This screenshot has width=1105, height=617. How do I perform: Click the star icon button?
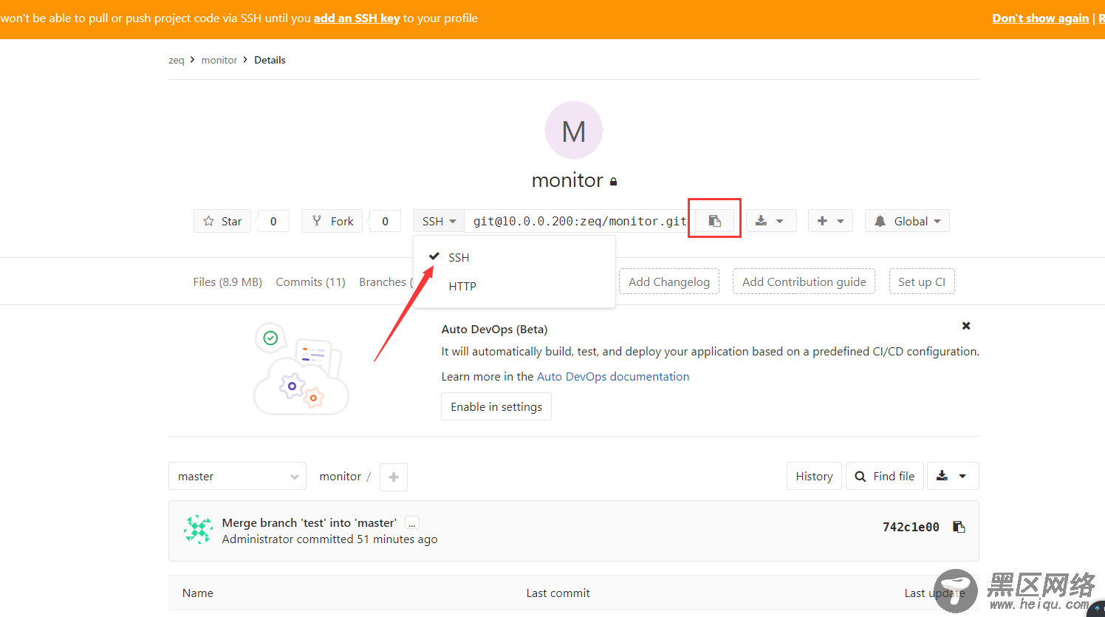click(222, 221)
